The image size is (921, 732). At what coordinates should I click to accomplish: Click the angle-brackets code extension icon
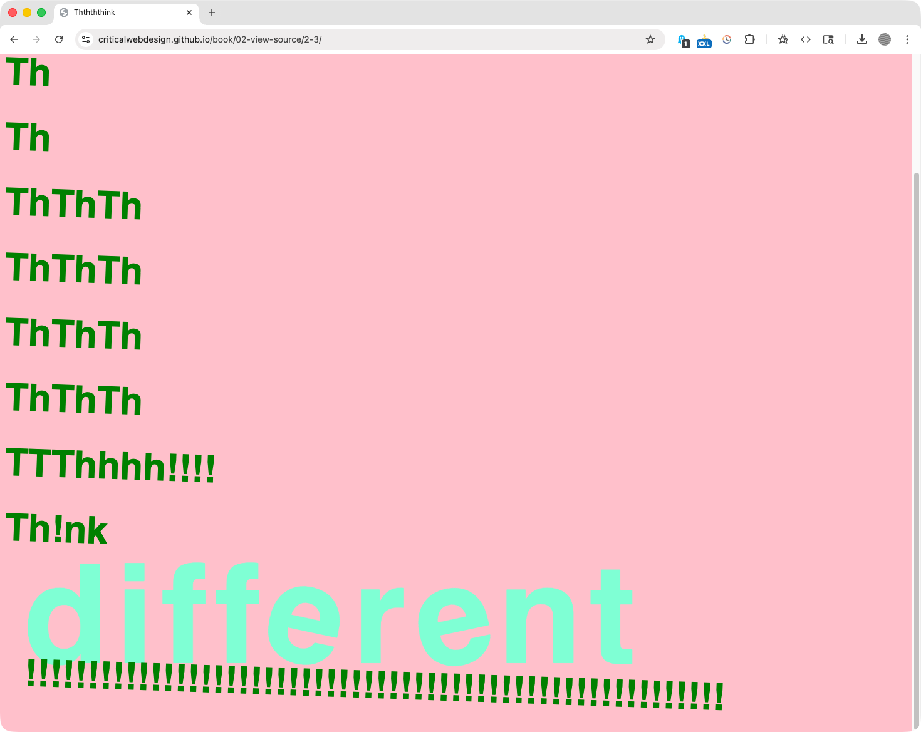coord(806,39)
